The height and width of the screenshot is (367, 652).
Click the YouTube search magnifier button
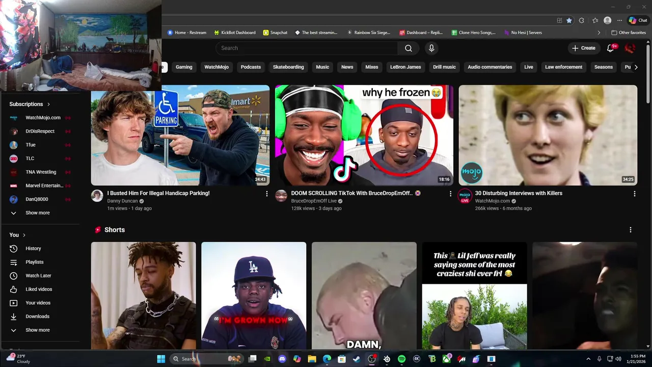click(x=409, y=48)
